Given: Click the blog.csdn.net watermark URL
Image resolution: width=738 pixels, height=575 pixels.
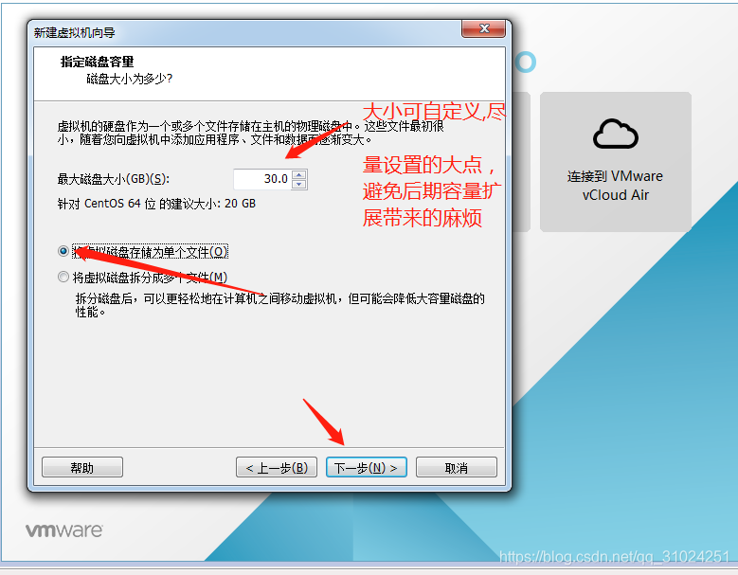Looking at the screenshot, I should pyautogui.click(x=614, y=557).
